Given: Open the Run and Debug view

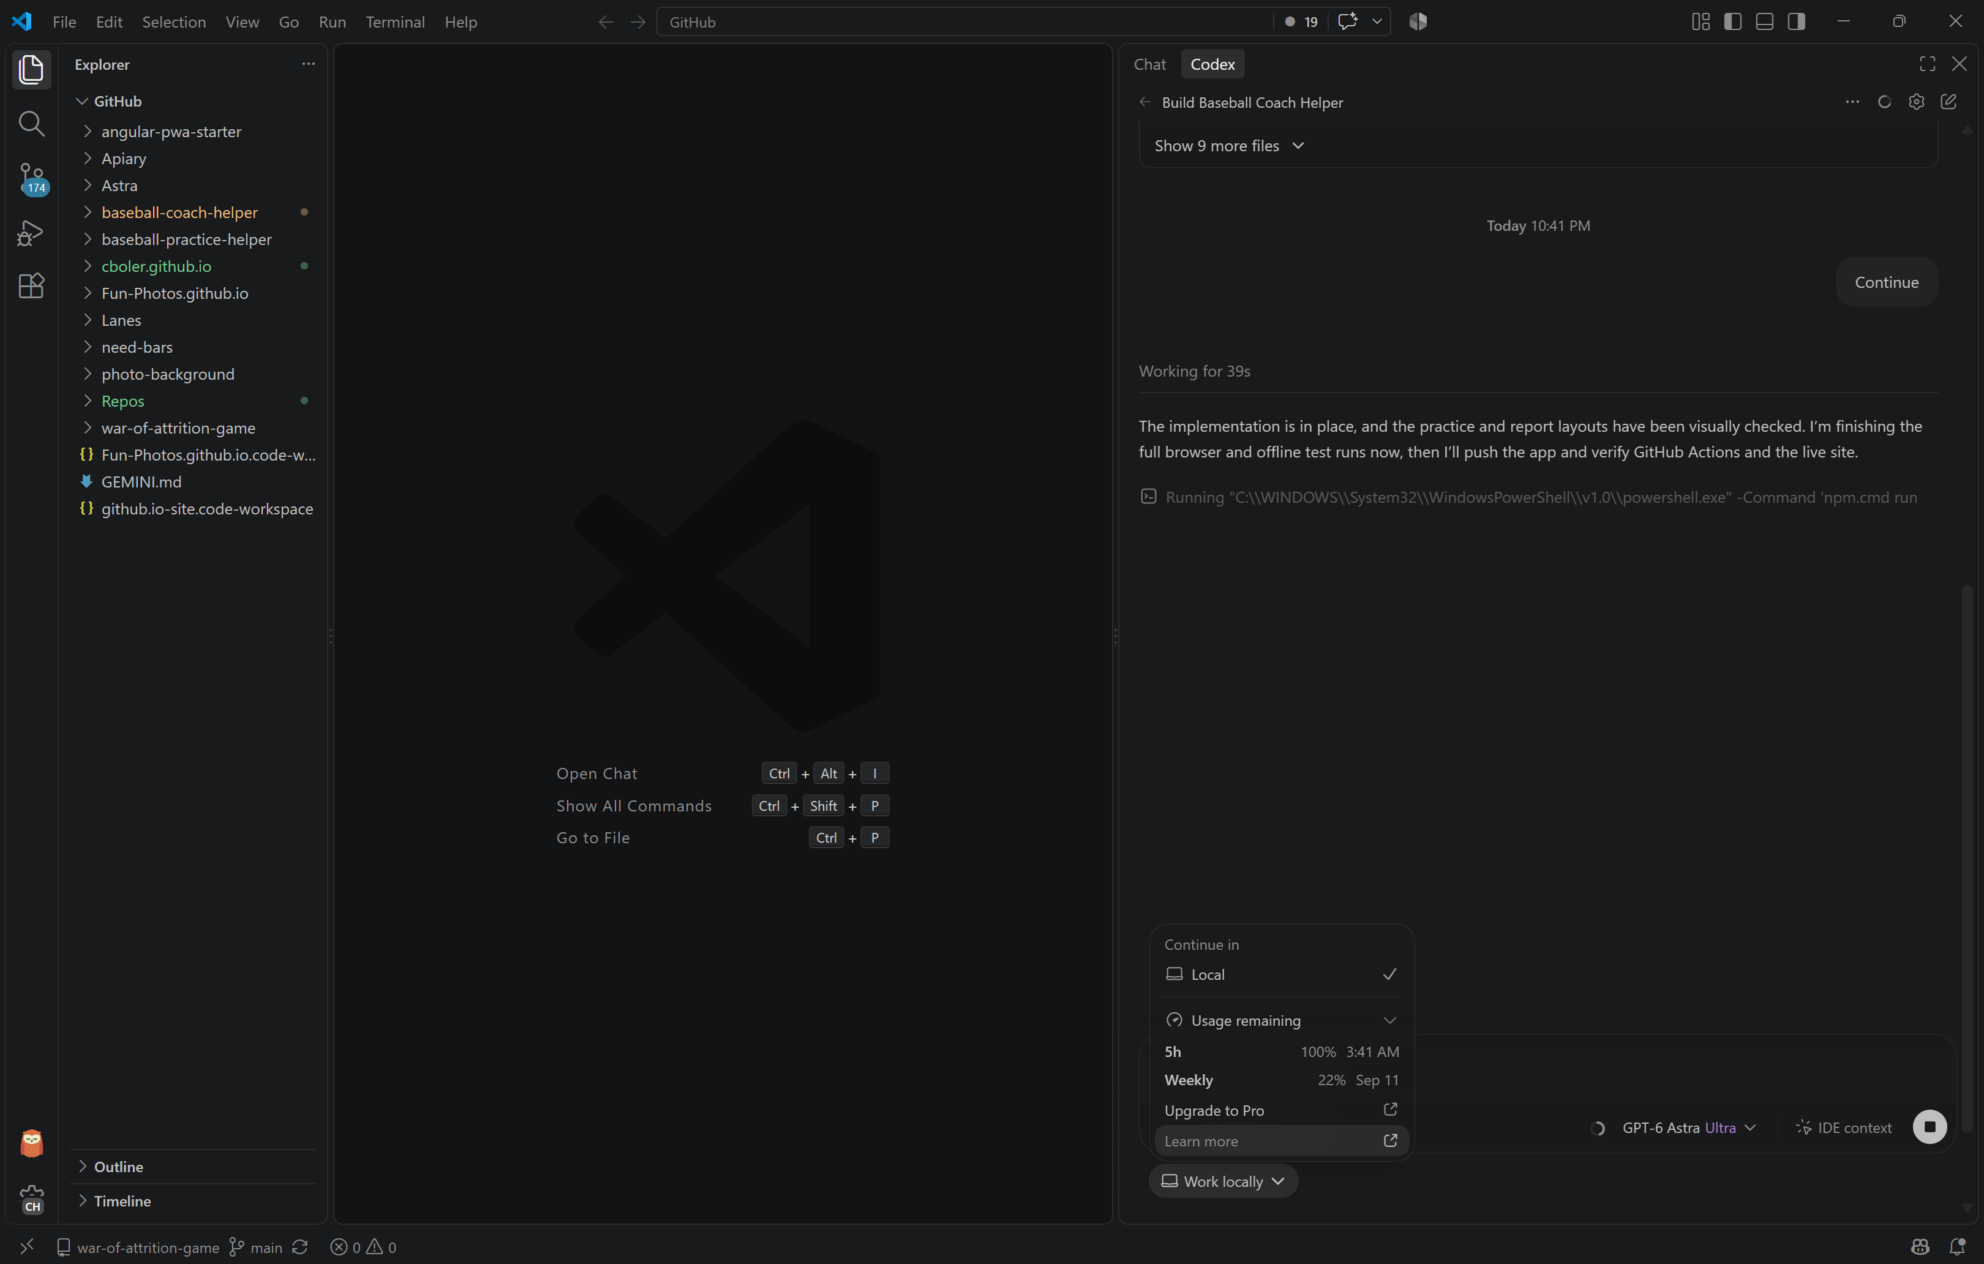Looking at the screenshot, I should (31, 232).
